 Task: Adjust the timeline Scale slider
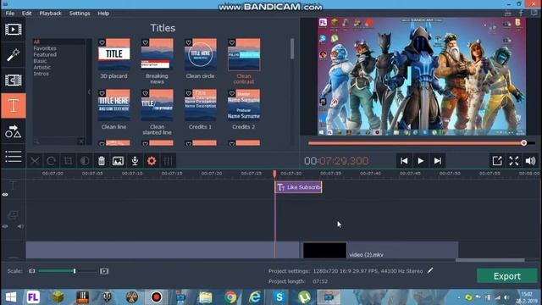[x=75, y=271]
